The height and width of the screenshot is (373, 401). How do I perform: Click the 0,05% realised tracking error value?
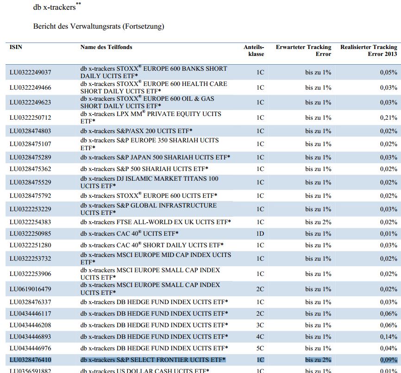388,72
